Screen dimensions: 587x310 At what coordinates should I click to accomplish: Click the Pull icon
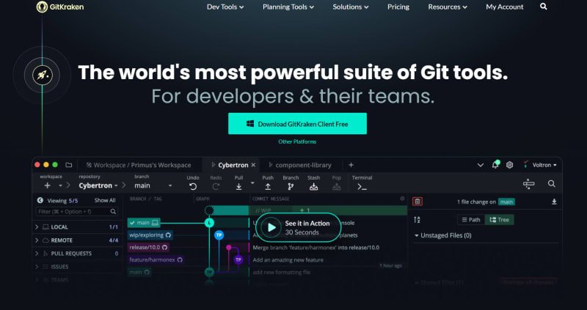pyautogui.click(x=239, y=187)
